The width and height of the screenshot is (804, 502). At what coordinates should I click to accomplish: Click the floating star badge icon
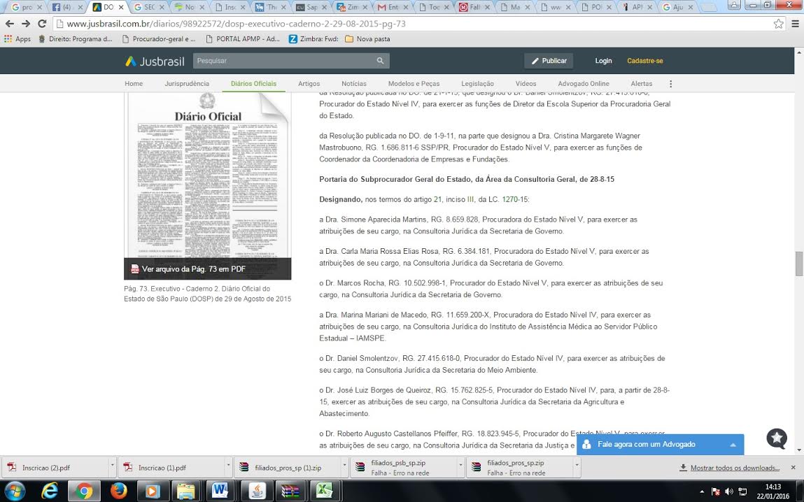click(777, 438)
